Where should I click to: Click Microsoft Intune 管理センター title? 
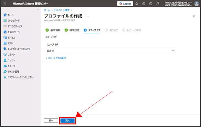[x=30, y=4]
